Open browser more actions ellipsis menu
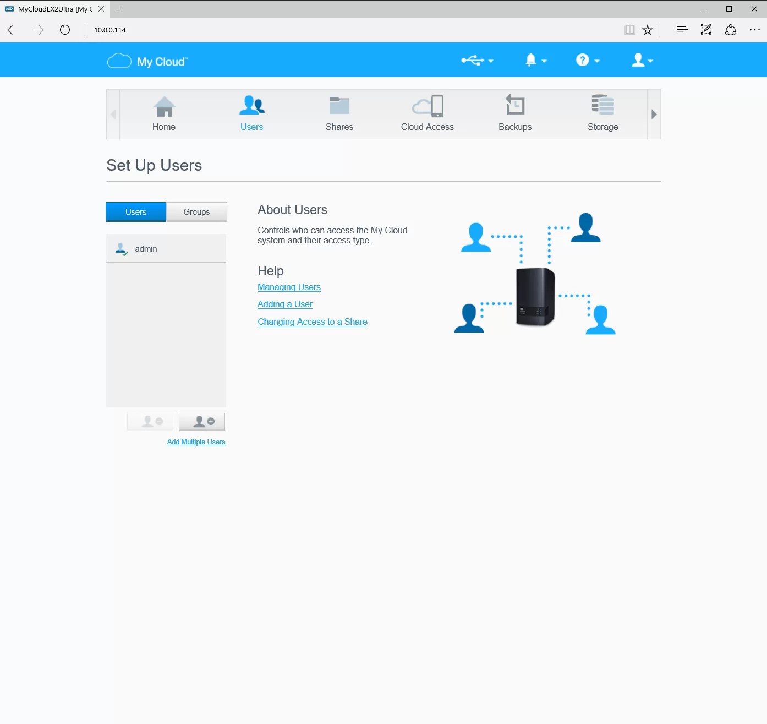The width and height of the screenshot is (767, 724). pos(755,30)
